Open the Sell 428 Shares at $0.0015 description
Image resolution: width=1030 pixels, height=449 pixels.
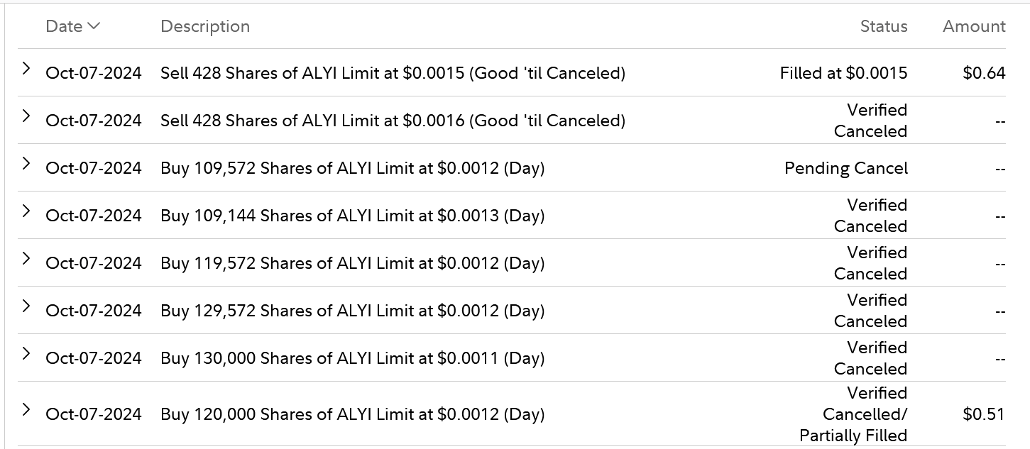[x=393, y=73]
